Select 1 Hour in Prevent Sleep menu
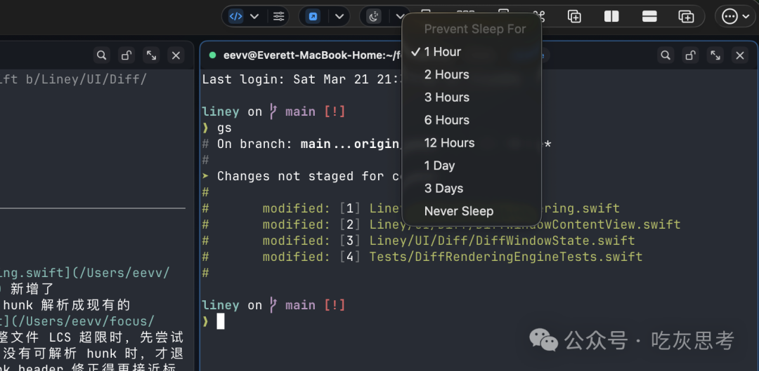759x371 pixels. coord(472,52)
